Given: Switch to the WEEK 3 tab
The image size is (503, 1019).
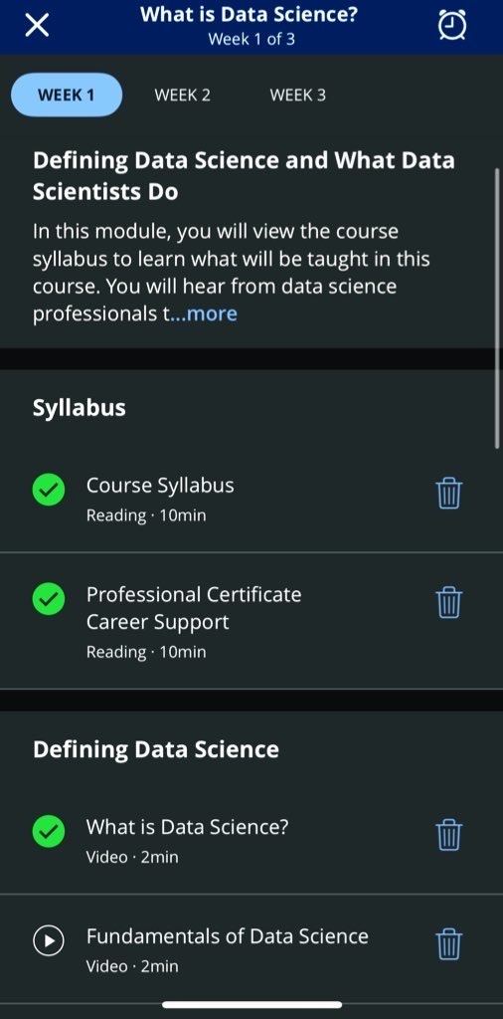Looking at the screenshot, I should 298,95.
